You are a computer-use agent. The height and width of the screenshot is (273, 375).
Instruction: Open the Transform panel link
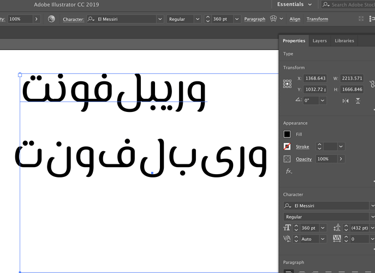pos(317,19)
